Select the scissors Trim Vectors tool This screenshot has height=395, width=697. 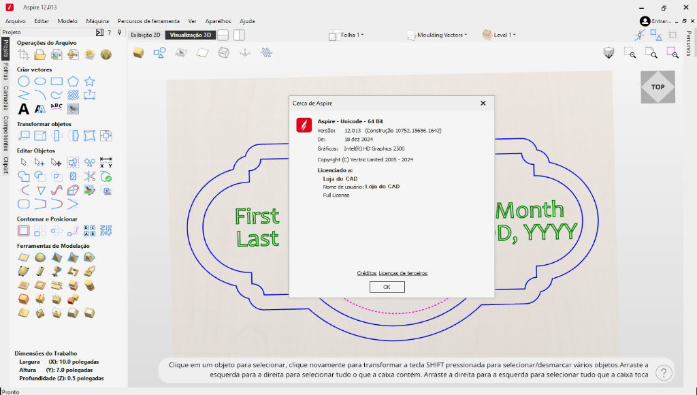[x=89, y=176]
